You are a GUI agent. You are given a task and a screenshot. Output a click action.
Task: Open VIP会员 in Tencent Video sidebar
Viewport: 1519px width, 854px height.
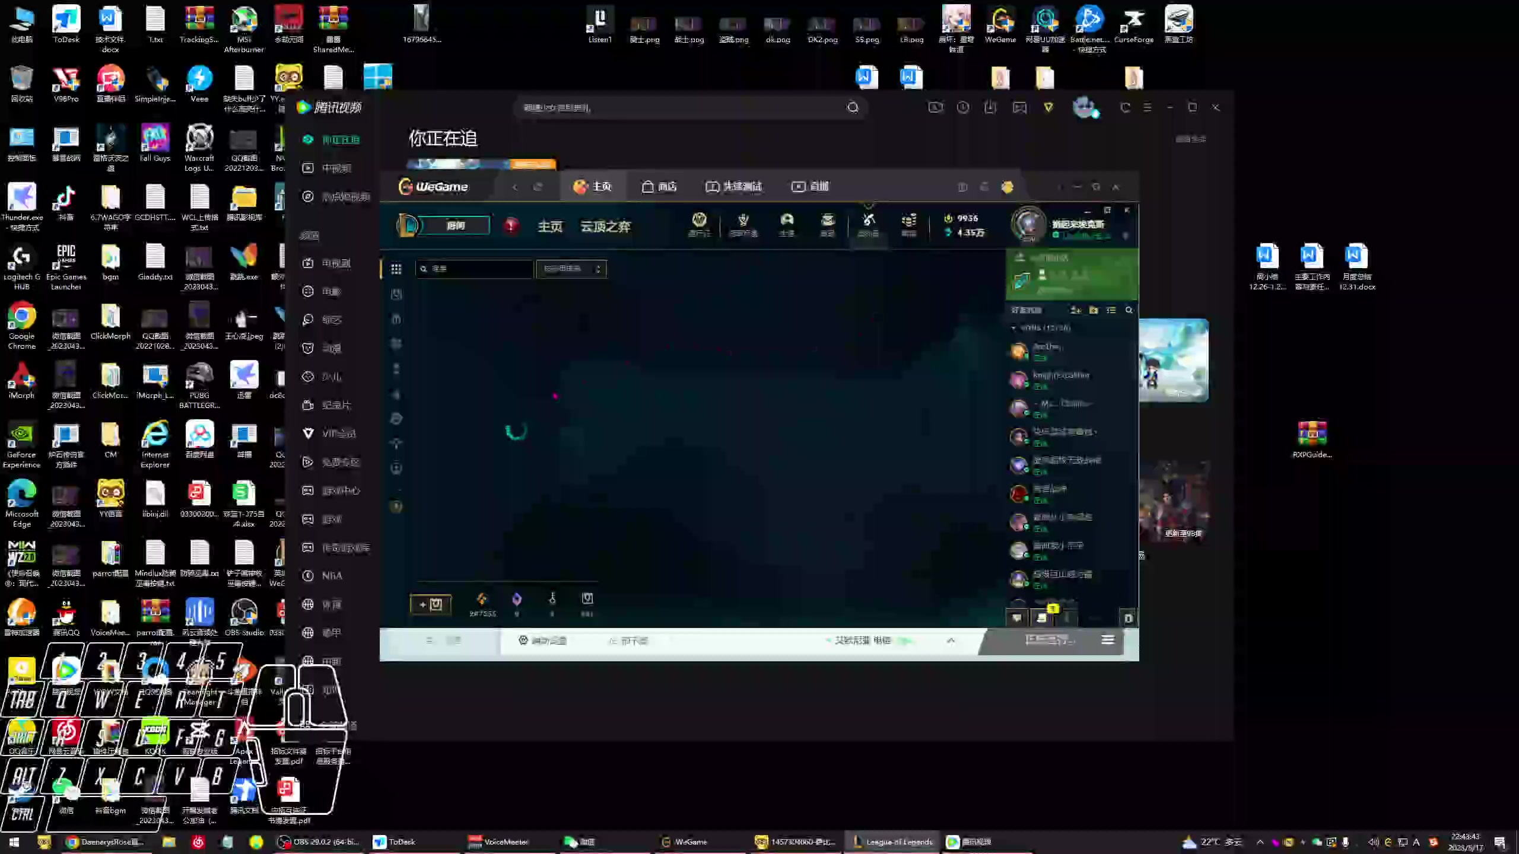pos(329,434)
